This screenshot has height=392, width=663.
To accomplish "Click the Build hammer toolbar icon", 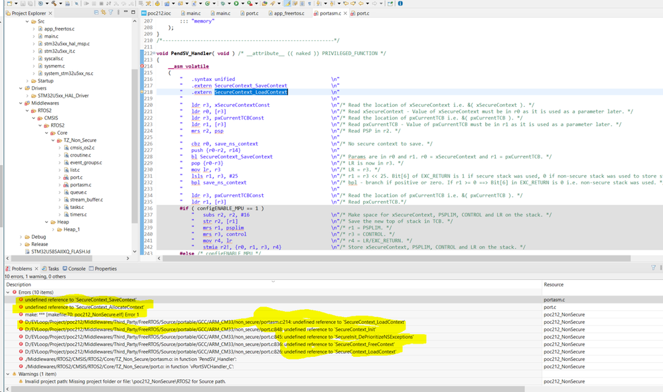I will (x=54, y=3).
